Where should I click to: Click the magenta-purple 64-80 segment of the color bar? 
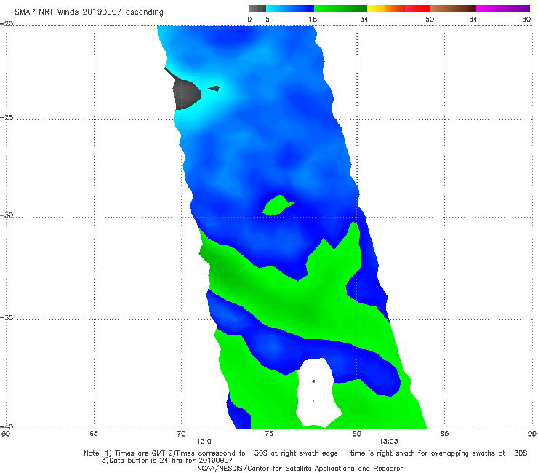click(x=503, y=9)
